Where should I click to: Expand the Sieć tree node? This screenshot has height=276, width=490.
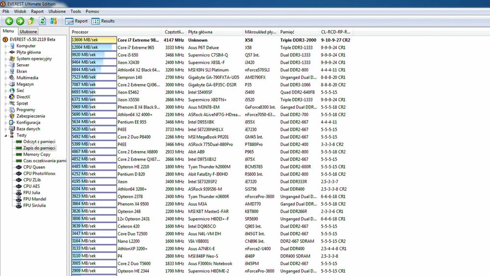click(5, 91)
